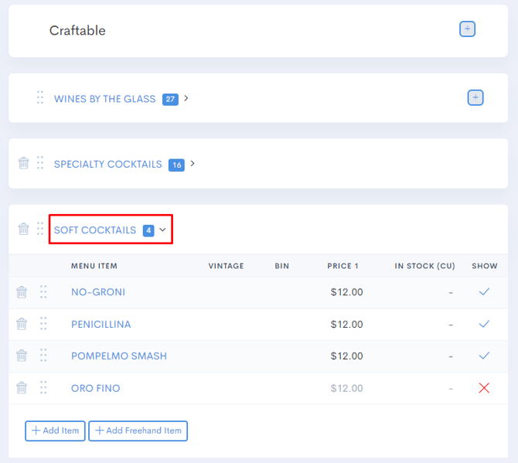Enable showing ORO FINO via red X
The image size is (518, 463).
pyautogui.click(x=484, y=388)
